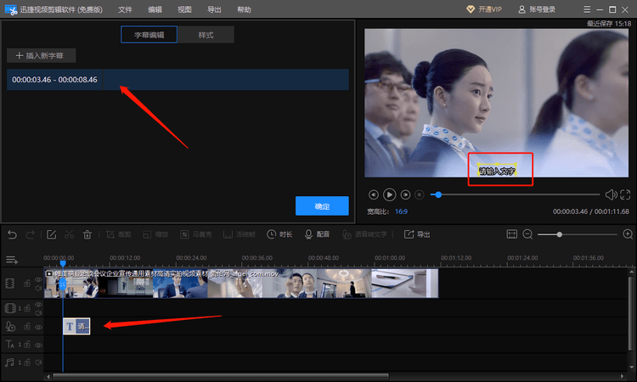Click the timeline zoom-out magnifier
Image resolution: width=637 pixels, height=382 pixels.
[x=527, y=234]
